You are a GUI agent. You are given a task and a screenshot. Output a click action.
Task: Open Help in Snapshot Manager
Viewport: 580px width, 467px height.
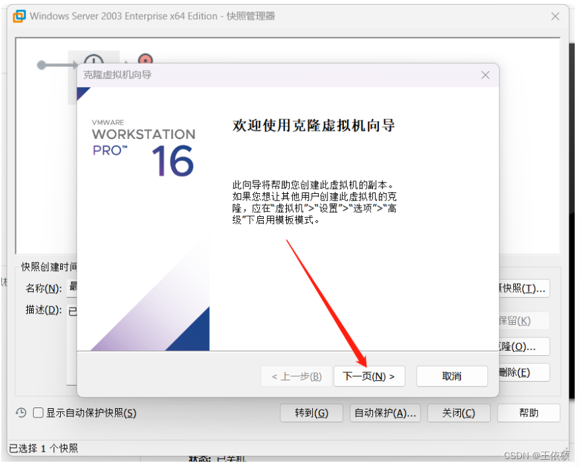[528, 413]
